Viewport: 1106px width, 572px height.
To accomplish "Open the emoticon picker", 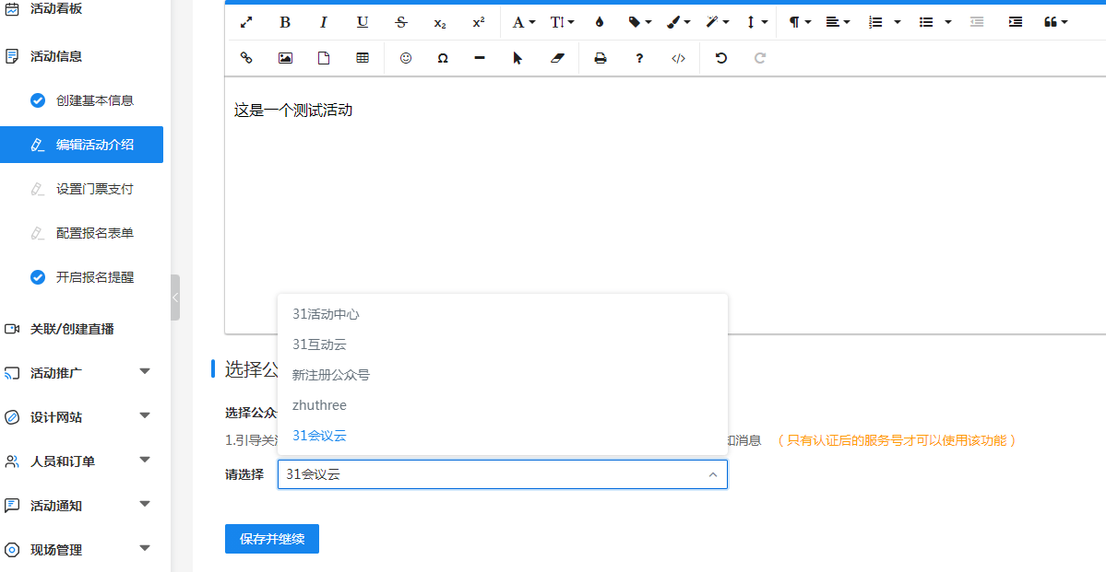I will tap(406, 58).
